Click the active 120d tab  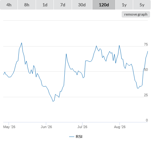[x=104, y=5]
